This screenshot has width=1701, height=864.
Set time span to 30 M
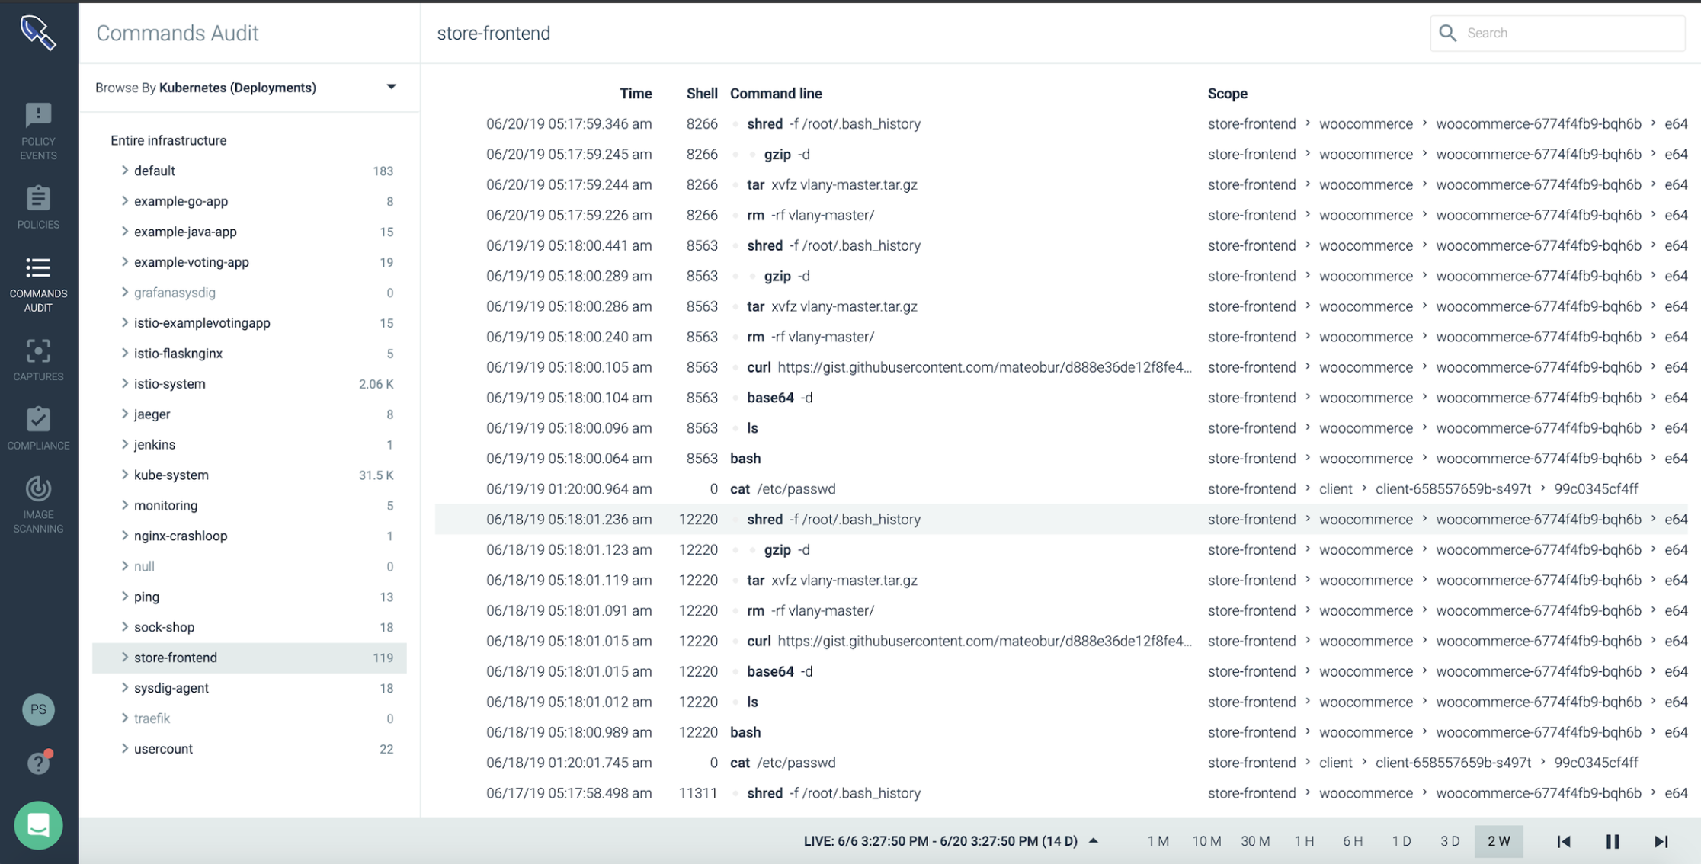(1255, 841)
